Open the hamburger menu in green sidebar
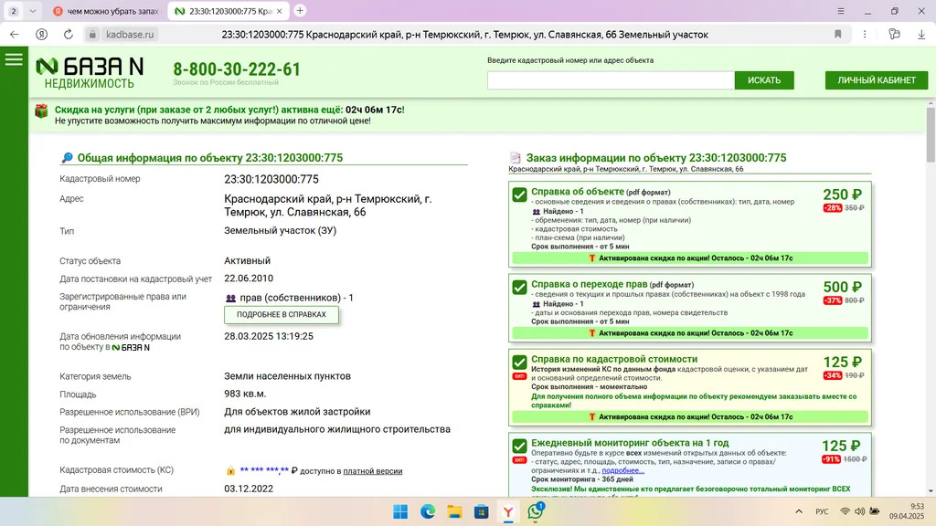936x526 pixels. (x=14, y=59)
